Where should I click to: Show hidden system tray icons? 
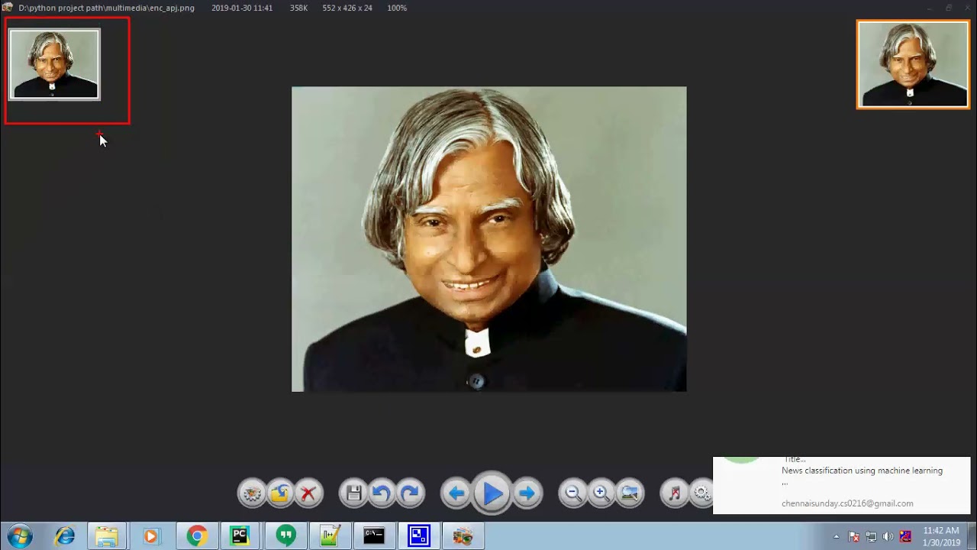pyautogui.click(x=836, y=537)
